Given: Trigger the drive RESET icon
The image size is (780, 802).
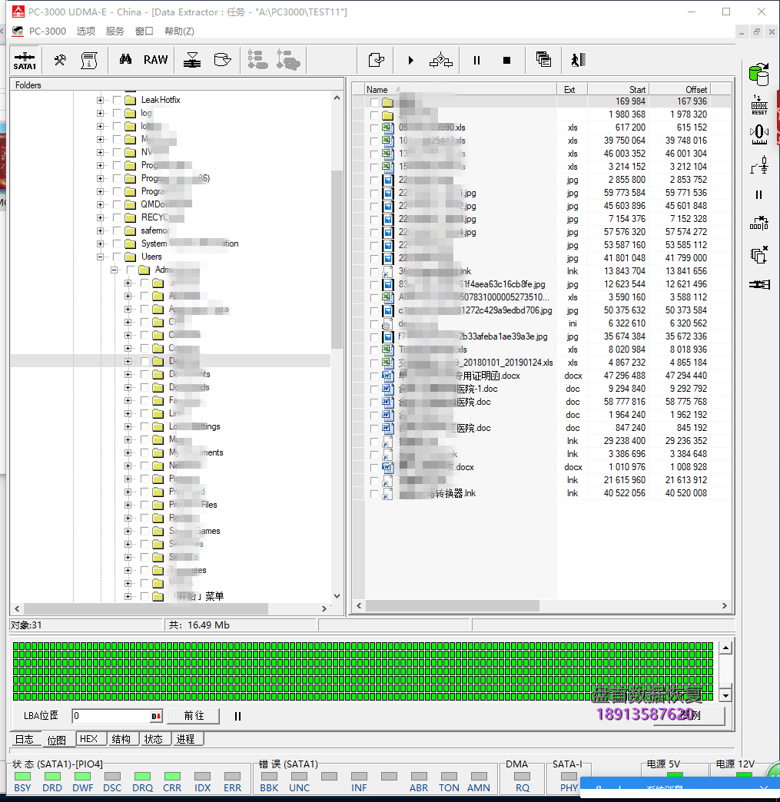Looking at the screenshot, I should coord(759,104).
